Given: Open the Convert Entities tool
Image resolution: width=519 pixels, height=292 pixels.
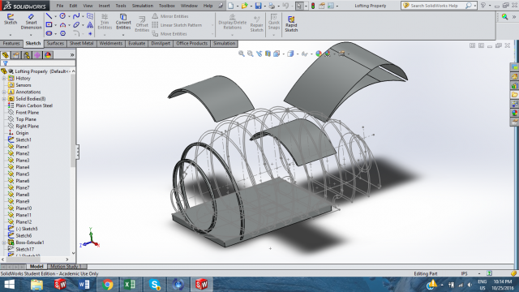Looking at the screenshot, I should [x=123, y=22].
